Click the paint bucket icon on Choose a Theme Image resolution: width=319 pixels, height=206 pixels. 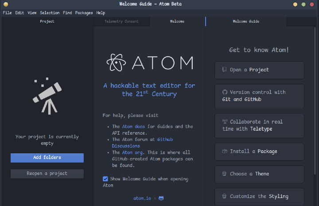(224, 174)
